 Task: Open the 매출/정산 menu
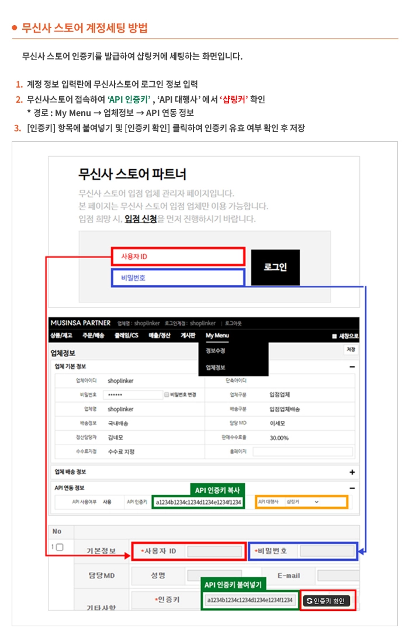click(x=159, y=336)
